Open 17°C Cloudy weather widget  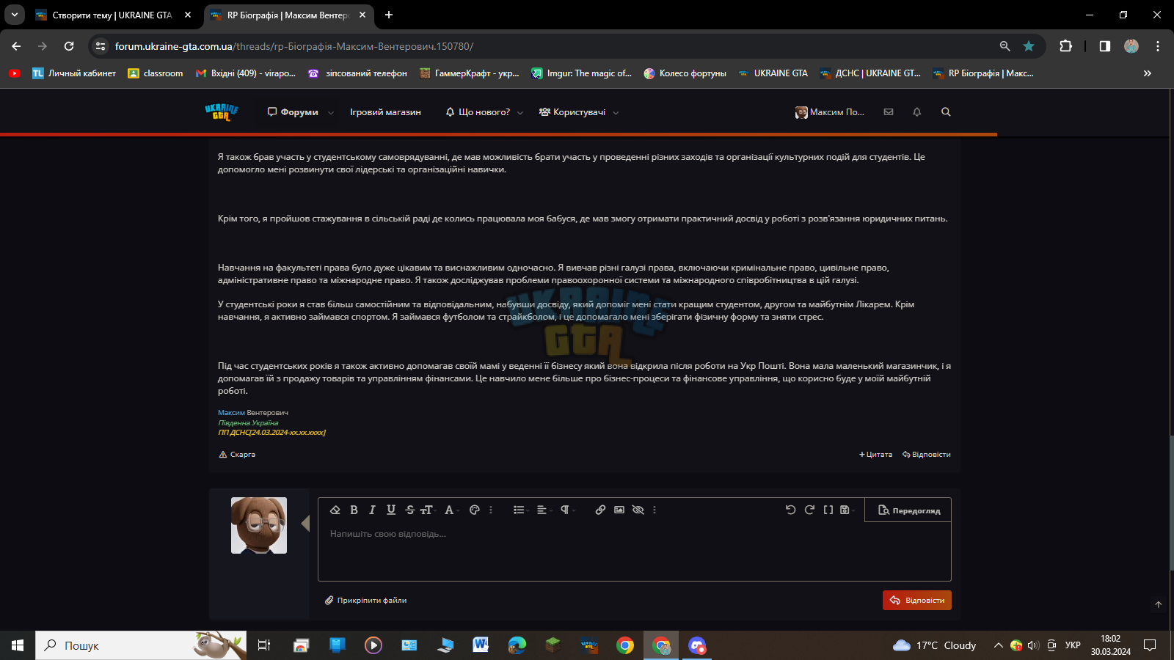click(x=934, y=645)
